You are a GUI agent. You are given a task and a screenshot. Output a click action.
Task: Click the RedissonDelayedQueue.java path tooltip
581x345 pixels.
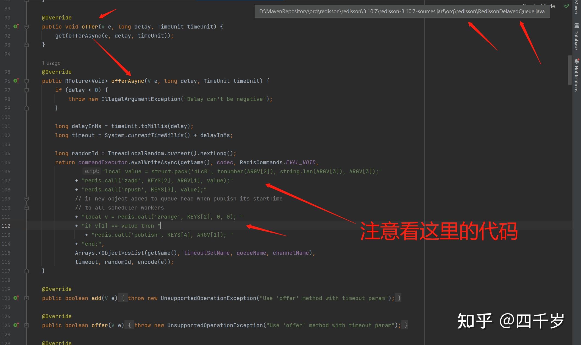pos(402,12)
